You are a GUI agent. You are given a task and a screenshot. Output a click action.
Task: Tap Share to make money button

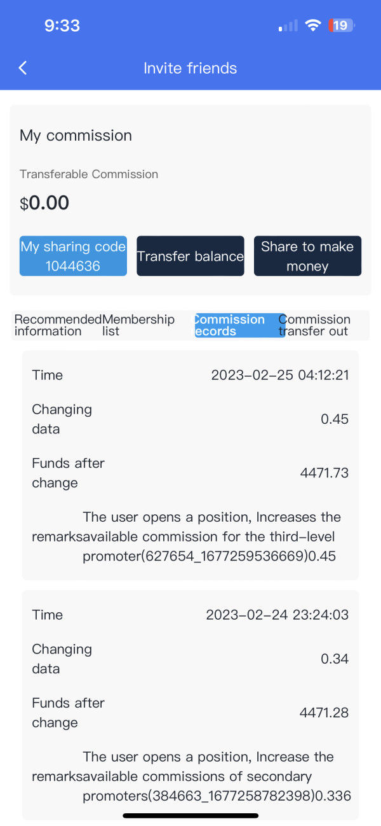tap(307, 256)
